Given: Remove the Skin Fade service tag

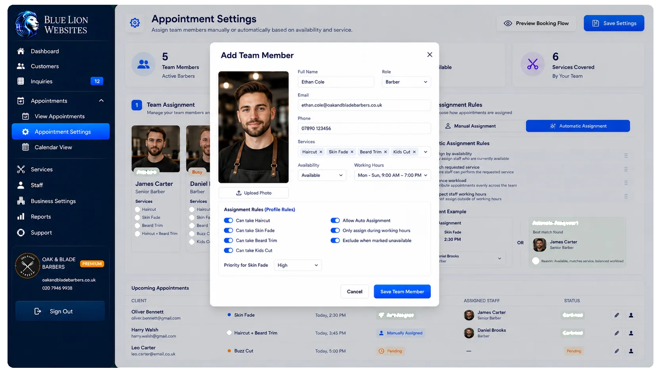Looking at the screenshot, I should coord(352,152).
